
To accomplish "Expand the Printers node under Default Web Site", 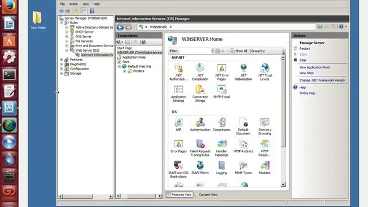I will click(125, 71).
